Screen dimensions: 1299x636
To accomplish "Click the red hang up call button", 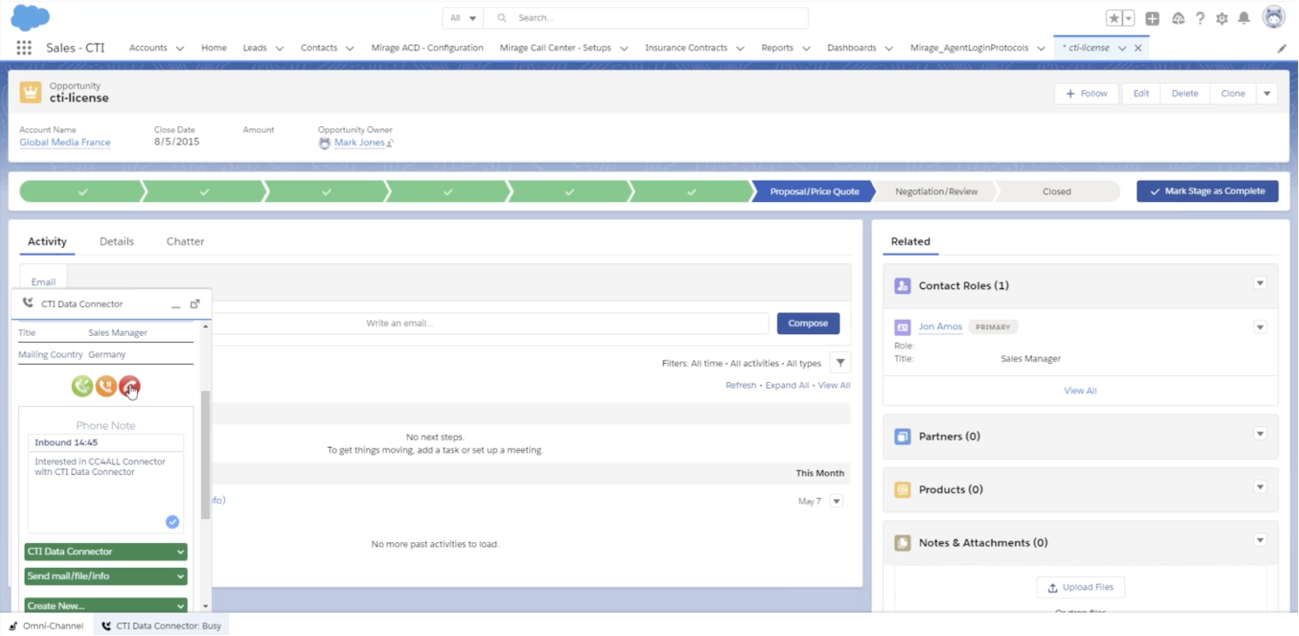I will (x=130, y=387).
